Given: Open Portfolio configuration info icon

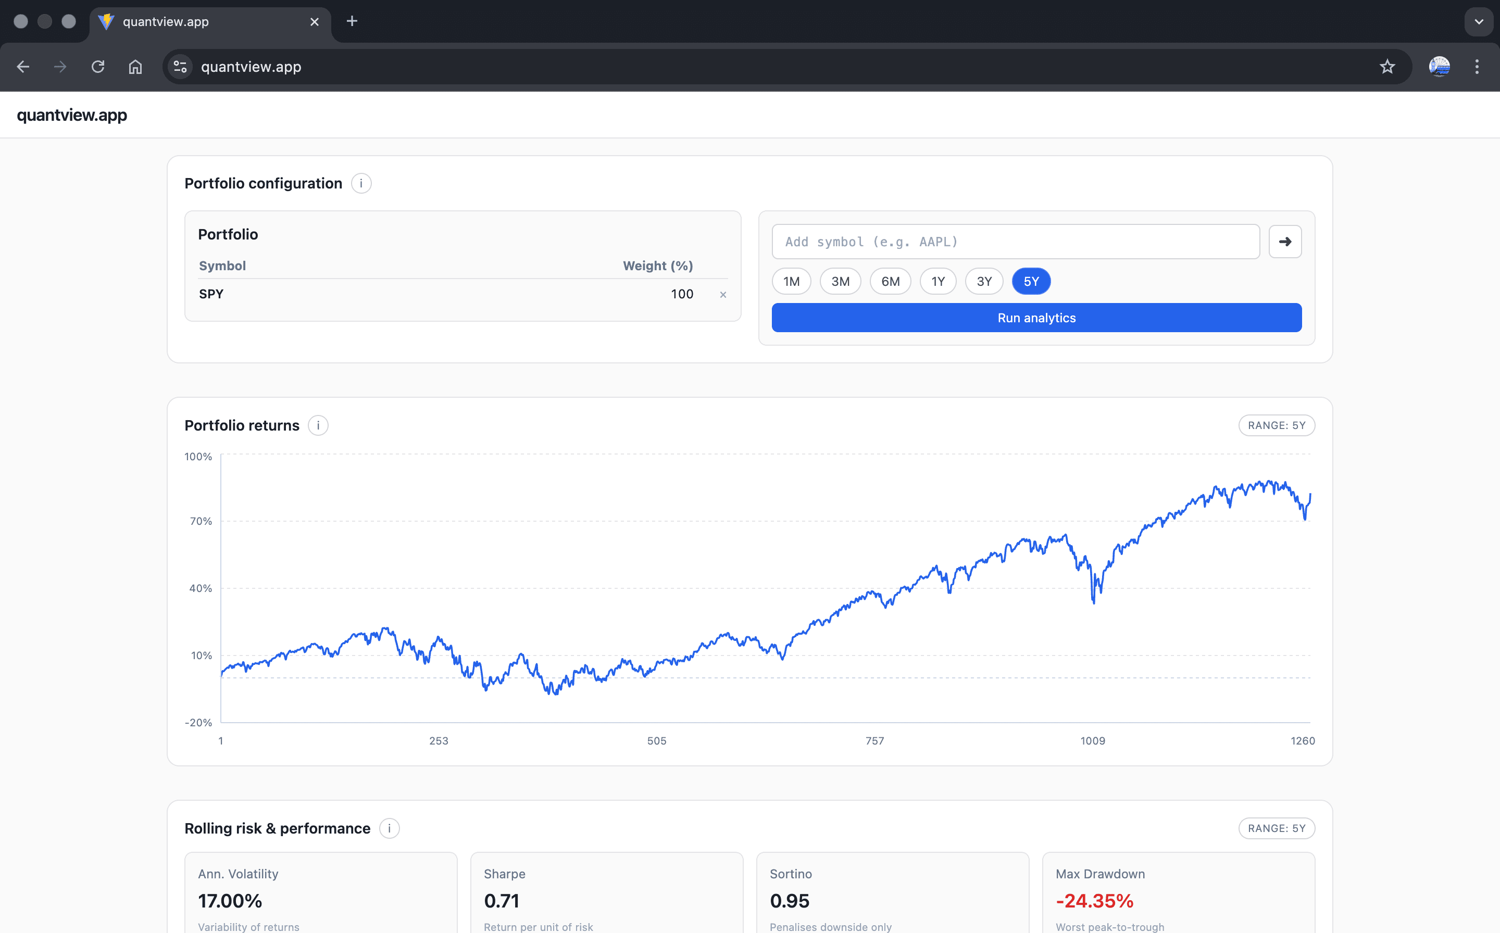Looking at the screenshot, I should pos(361,183).
